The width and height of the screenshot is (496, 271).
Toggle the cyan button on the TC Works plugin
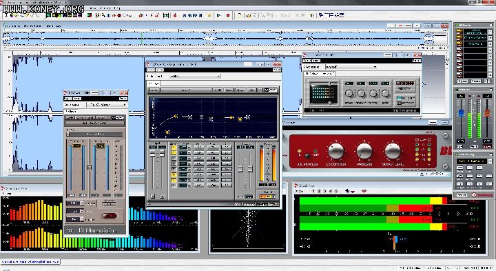tap(399, 98)
